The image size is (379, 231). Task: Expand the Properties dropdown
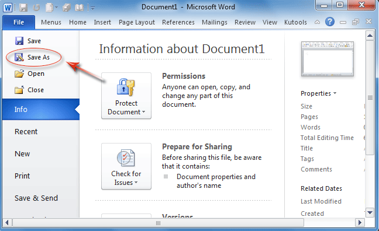[318, 93]
